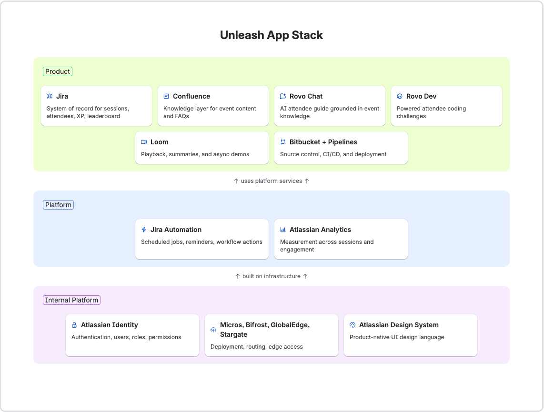Click the Confluence card title

[x=191, y=96]
